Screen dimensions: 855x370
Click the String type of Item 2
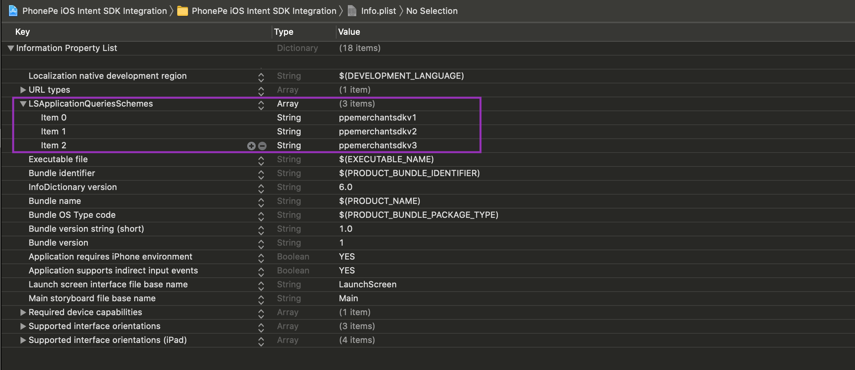(289, 145)
